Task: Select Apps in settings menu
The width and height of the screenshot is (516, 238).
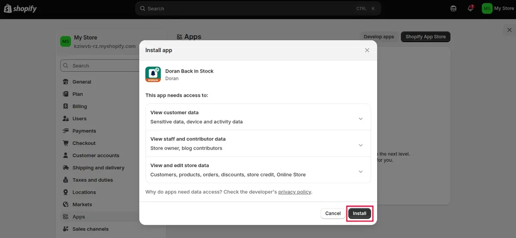Action: pyautogui.click(x=79, y=217)
